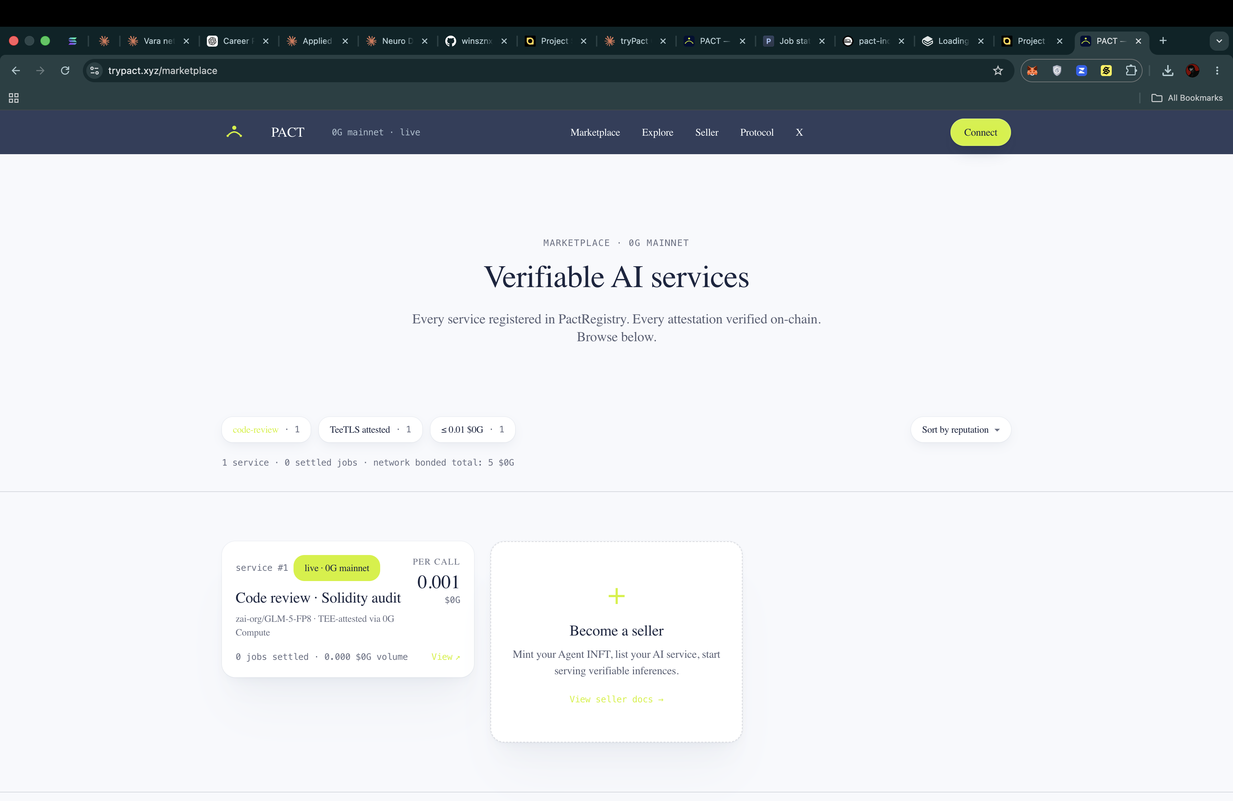The height and width of the screenshot is (801, 1233).
Task: Open the Seller nav link
Action: [707, 132]
